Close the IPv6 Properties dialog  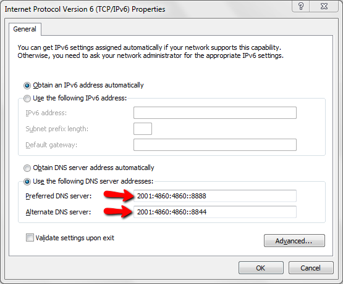pos(324,6)
